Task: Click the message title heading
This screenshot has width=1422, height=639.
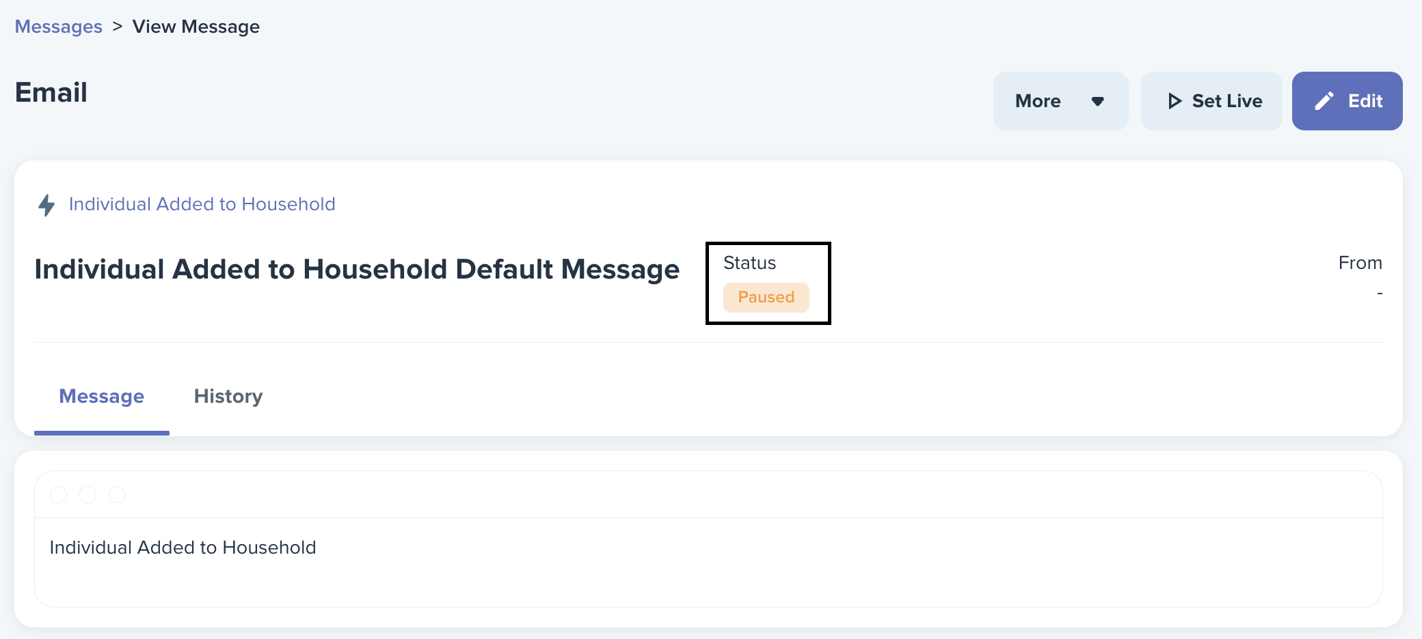Action: pos(357,270)
